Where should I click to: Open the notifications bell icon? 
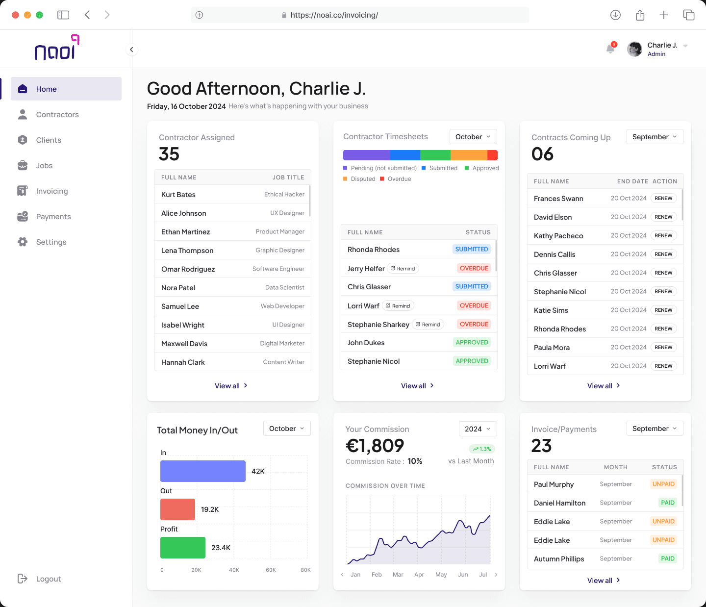[610, 49]
